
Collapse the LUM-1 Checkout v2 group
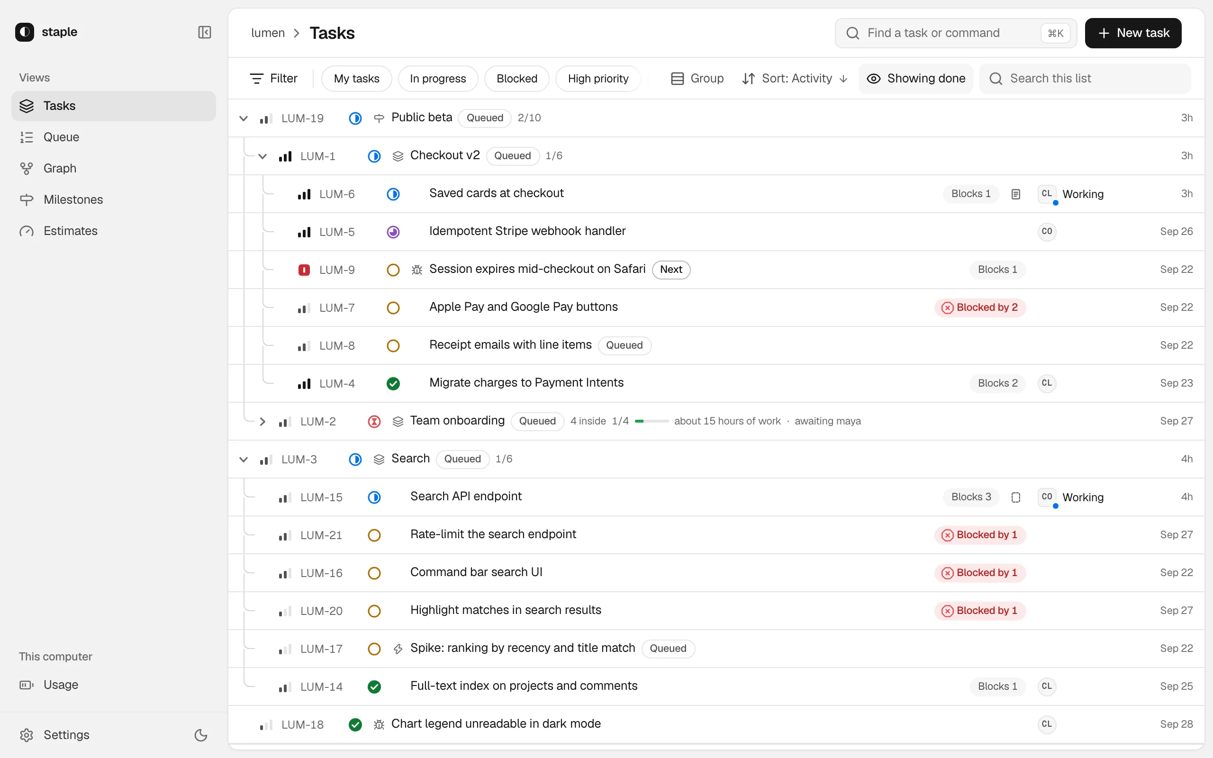tap(262, 156)
